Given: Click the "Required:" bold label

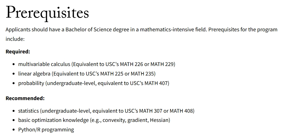Looking at the screenshot, I should [x=18, y=51].
